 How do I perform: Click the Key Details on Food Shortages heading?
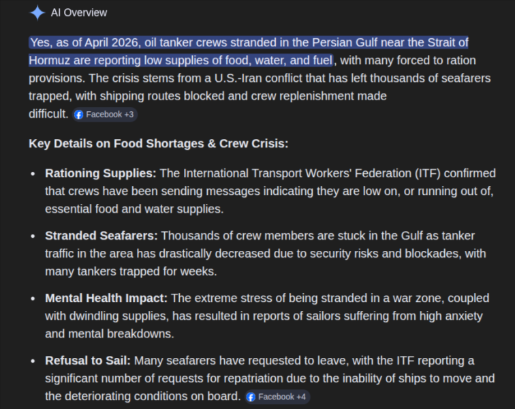click(158, 144)
